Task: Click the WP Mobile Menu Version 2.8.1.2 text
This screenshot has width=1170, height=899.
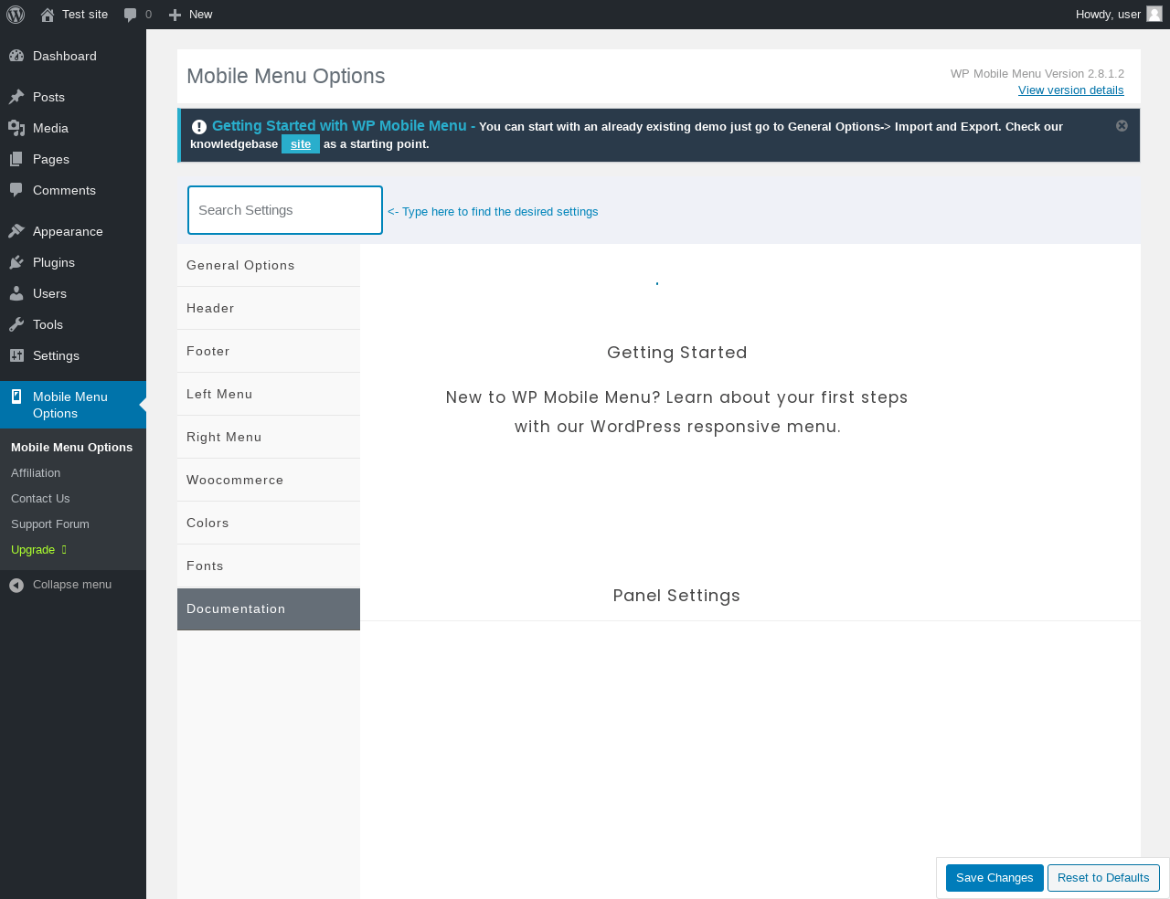Action: (x=1037, y=74)
